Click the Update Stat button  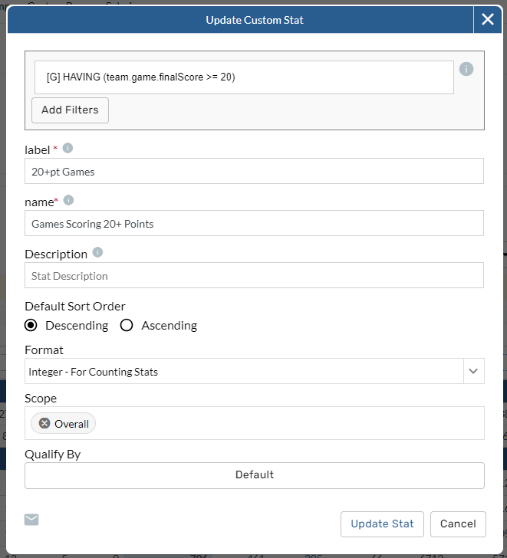coord(382,524)
